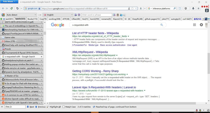Close the find bar

tap(2, 107)
